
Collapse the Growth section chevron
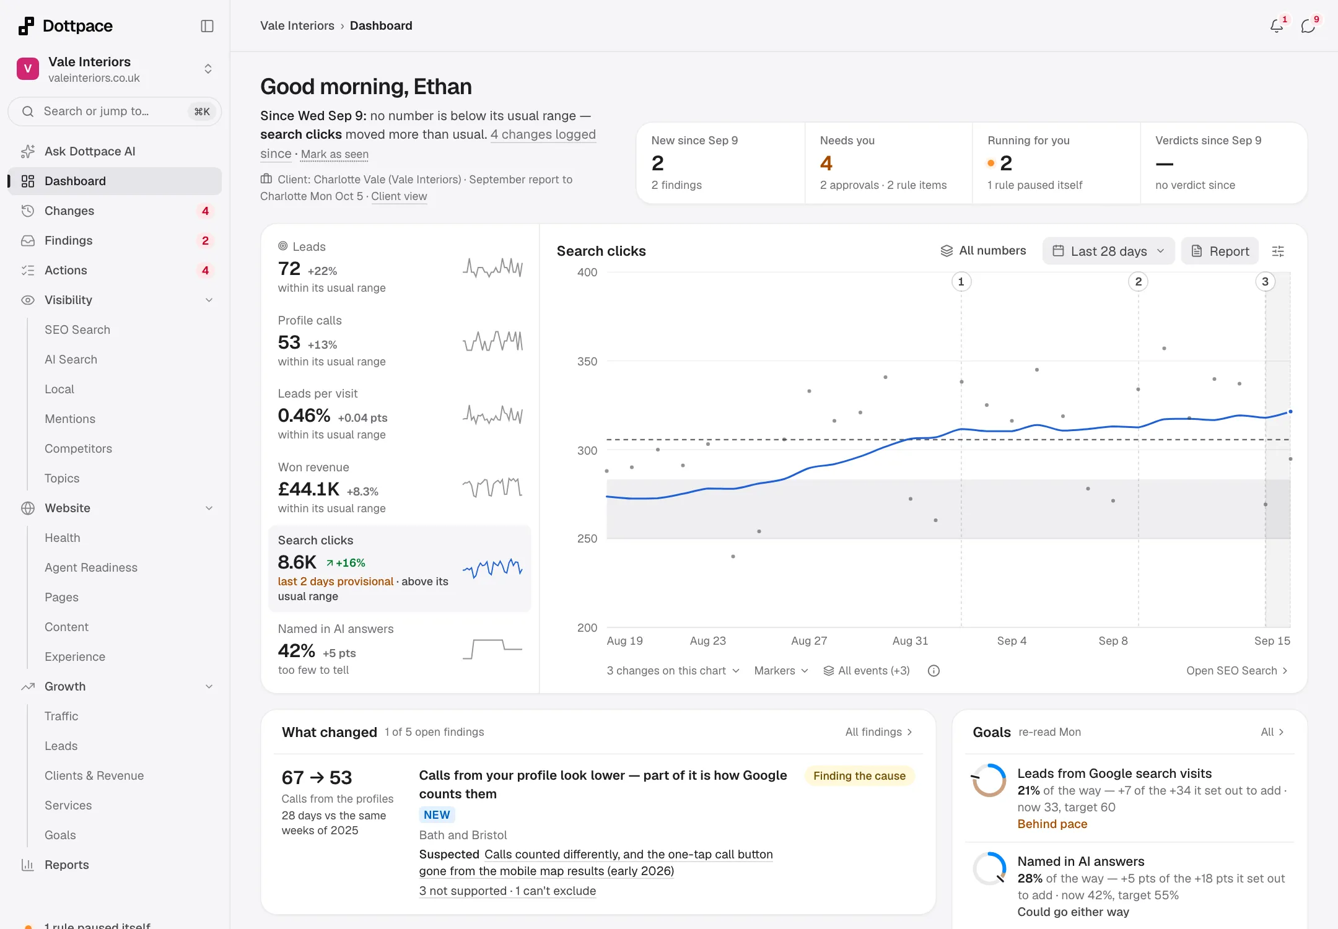[x=209, y=687]
